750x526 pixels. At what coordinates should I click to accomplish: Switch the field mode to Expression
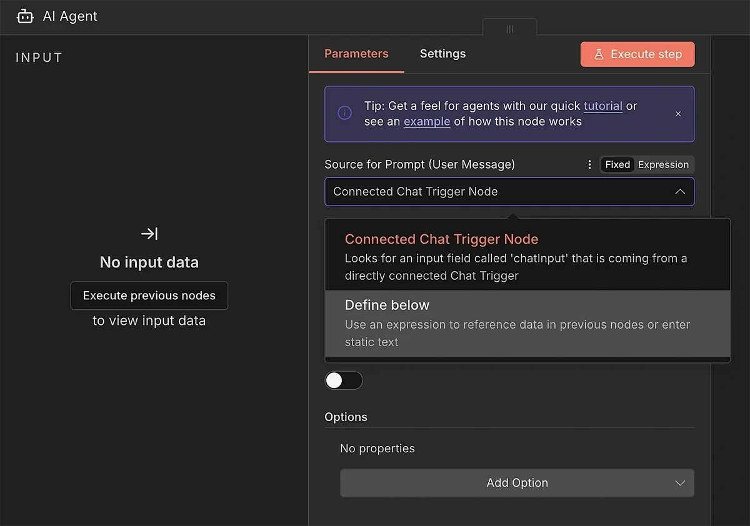663,164
